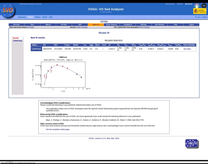Select the Model Fit tab
This screenshot has height=164, width=208.
click(96, 25)
